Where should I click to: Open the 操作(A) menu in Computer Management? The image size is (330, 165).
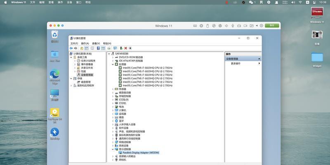(85, 43)
